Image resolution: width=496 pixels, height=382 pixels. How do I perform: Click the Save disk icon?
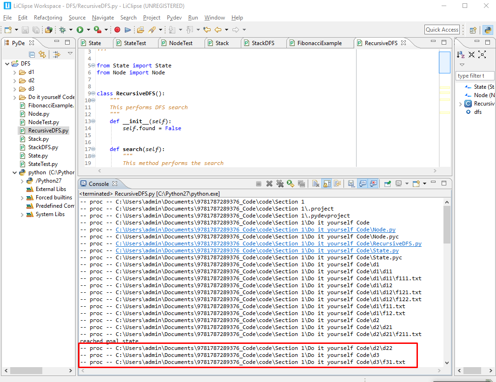pyautogui.click(x=25, y=30)
